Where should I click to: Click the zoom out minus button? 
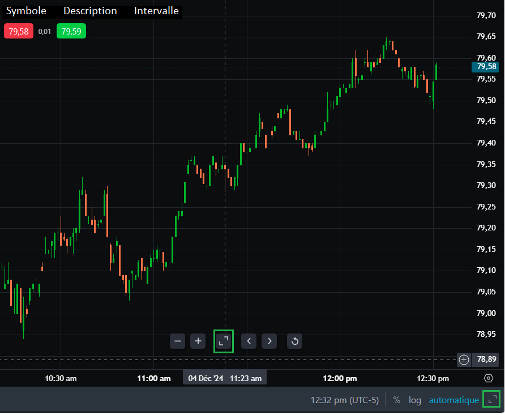pyautogui.click(x=178, y=341)
